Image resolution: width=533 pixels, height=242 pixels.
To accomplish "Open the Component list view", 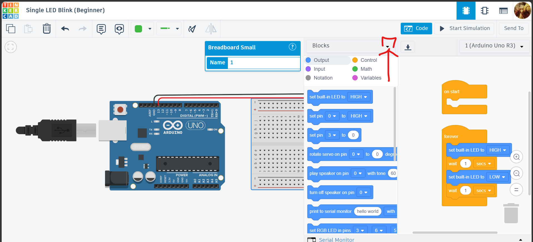I will 503,11.
